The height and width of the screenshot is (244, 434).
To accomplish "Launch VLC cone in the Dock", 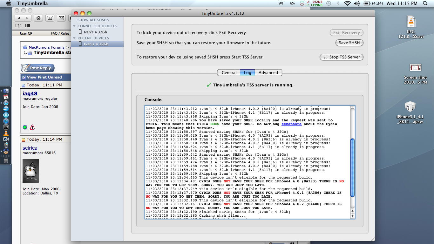I will [6, 133].
